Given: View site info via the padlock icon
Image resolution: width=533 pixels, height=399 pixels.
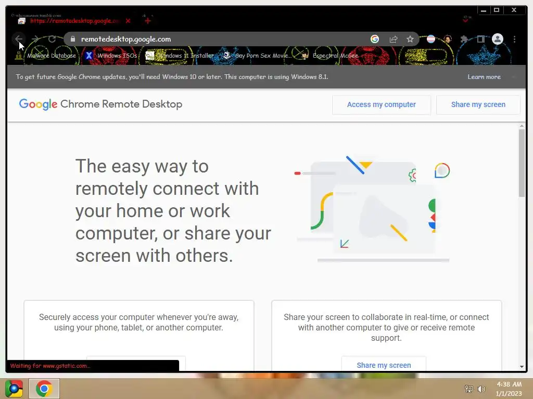Looking at the screenshot, I should [72, 39].
